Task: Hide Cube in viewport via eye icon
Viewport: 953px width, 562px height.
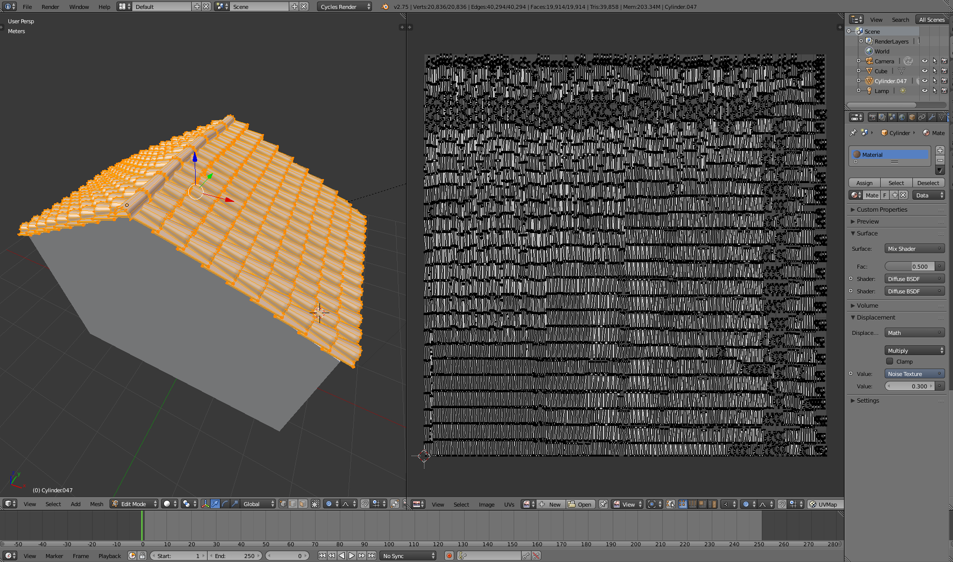Action: pyautogui.click(x=924, y=71)
